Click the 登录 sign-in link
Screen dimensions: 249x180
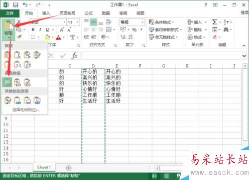tap(245, 12)
